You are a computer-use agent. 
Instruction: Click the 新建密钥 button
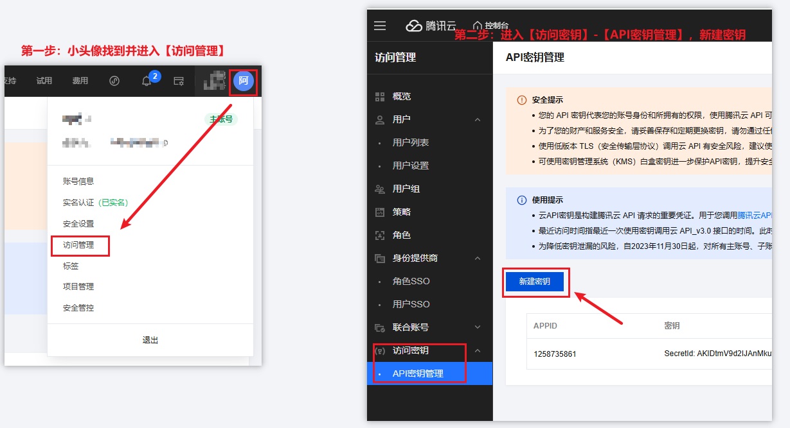point(535,282)
